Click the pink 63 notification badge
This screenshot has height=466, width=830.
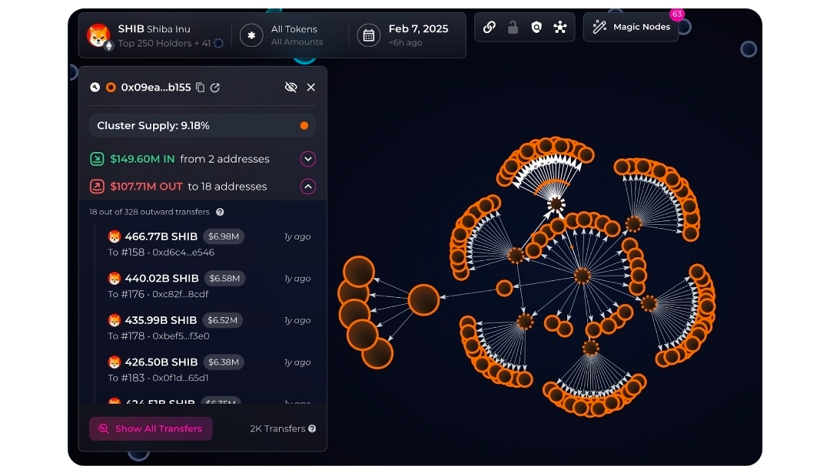tap(677, 15)
